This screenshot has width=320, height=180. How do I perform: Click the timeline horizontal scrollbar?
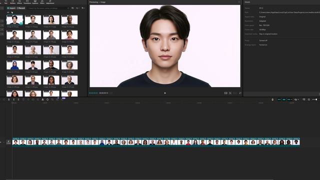140,179
